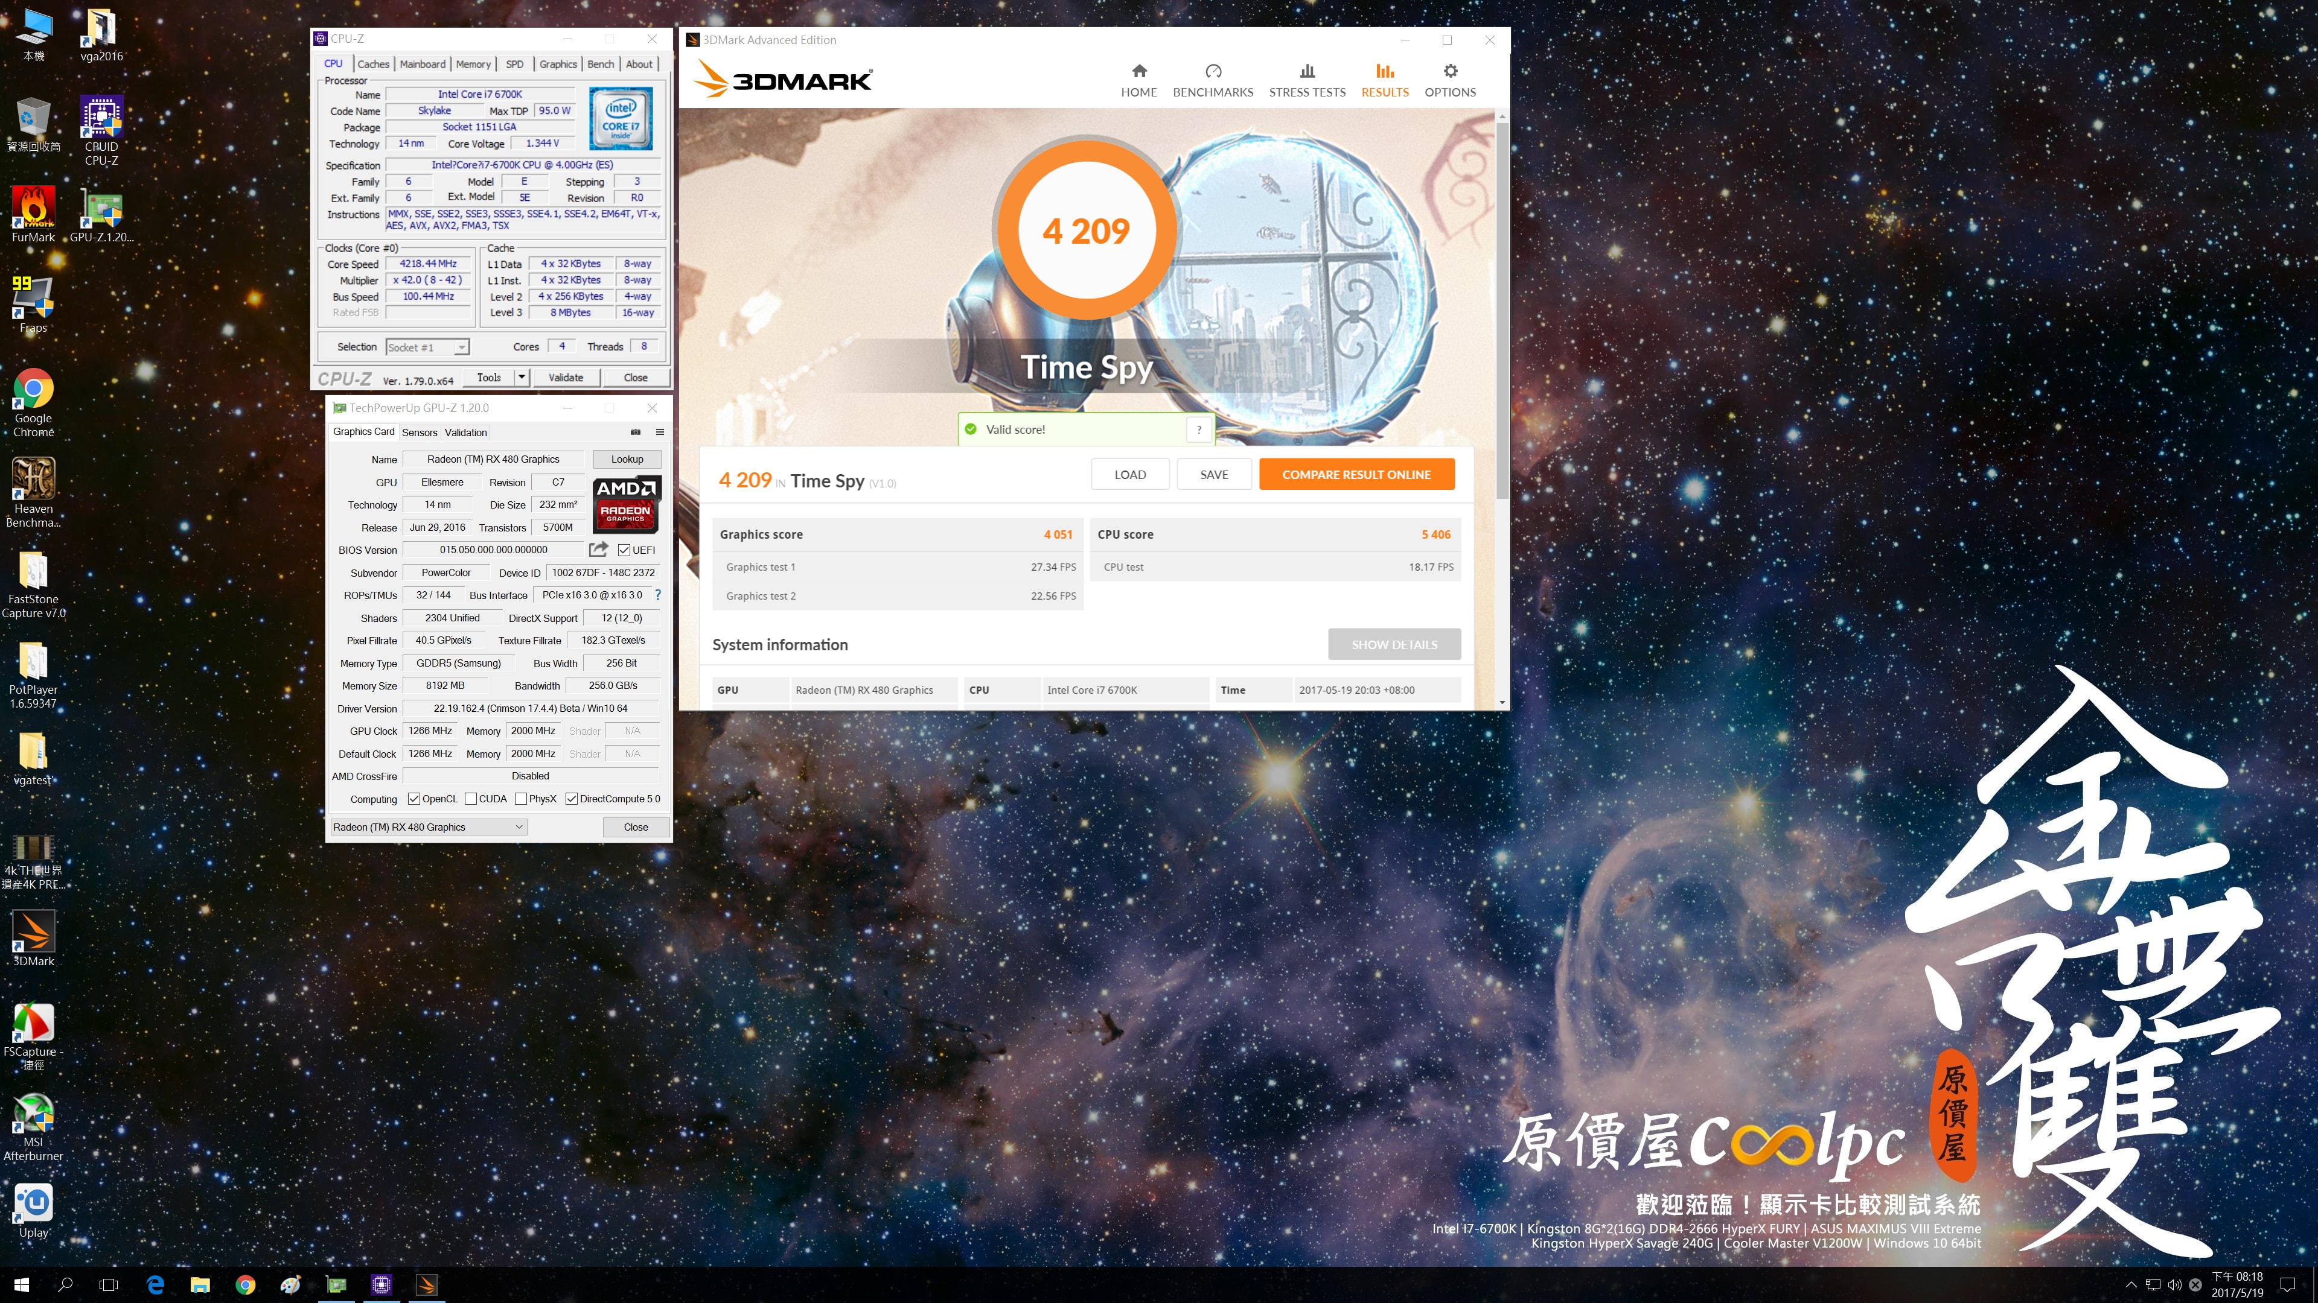Toggle the PhysX checkbox

[520, 799]
